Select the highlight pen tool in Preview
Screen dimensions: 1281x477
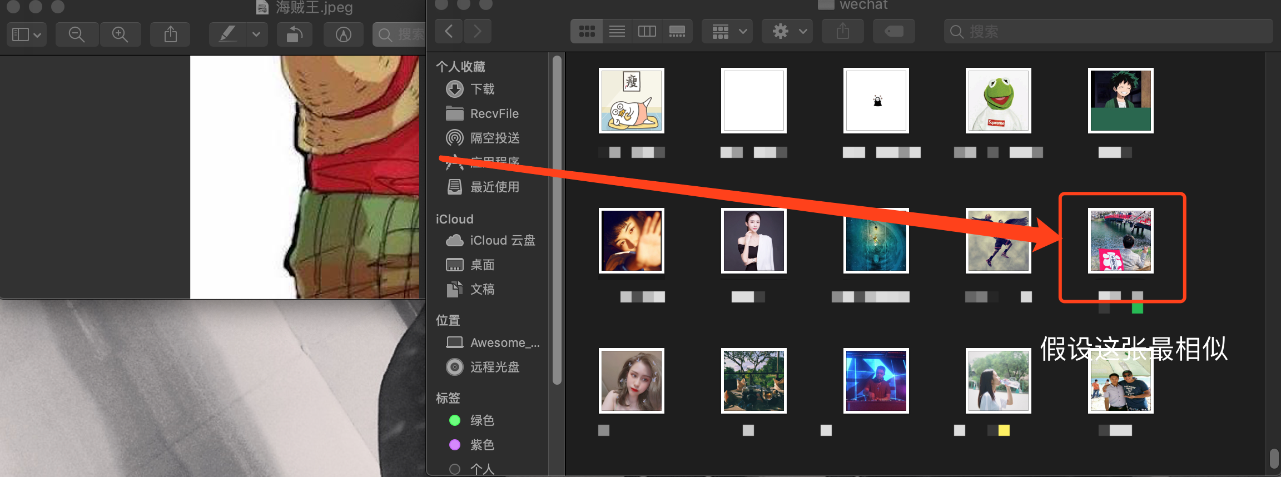click(227, 34)
